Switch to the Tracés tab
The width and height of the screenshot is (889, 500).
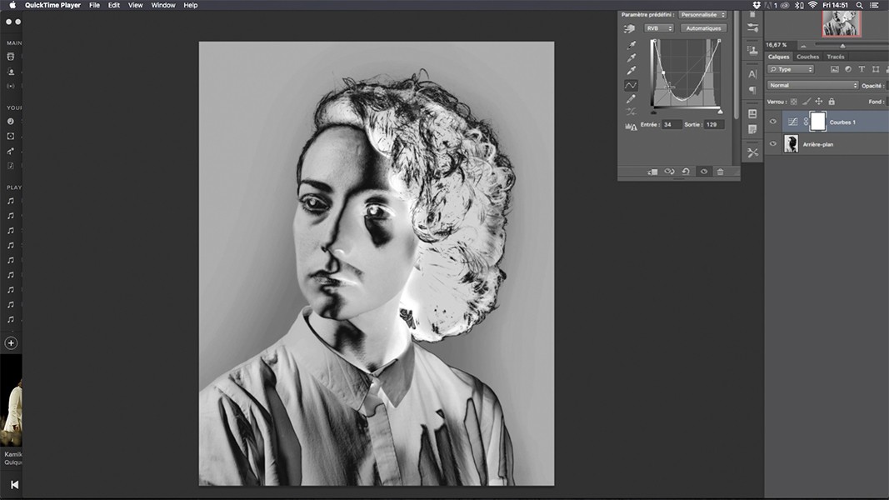835,57
